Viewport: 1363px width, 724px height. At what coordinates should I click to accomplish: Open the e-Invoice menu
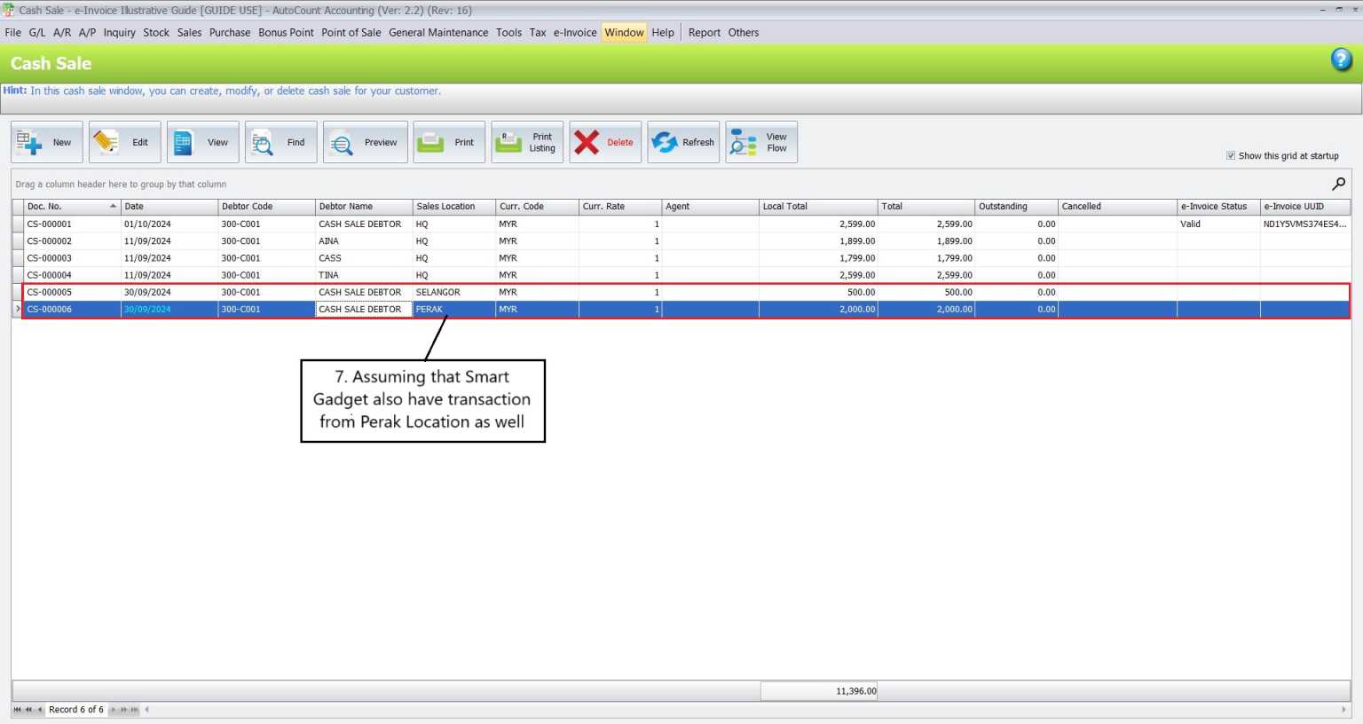tap(575, 32)
